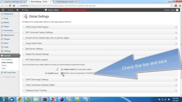Click the network icon in system tray

coord(162,99)
